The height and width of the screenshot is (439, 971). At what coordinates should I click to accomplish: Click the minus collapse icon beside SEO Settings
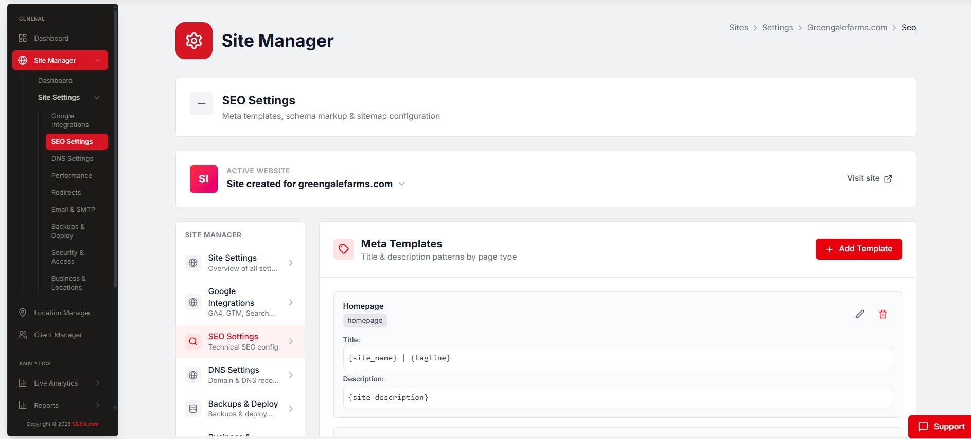point(201,103)
